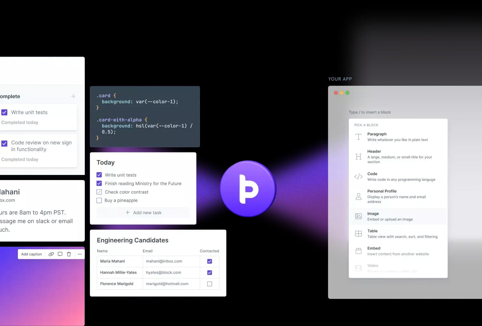Click the Embed block icon

[x=359, y=251]
